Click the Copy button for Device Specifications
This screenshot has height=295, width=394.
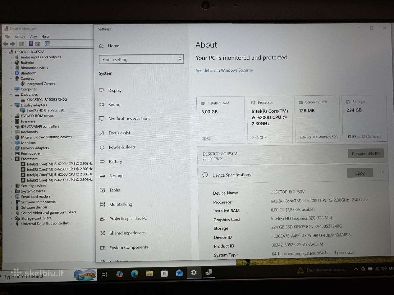coord(360,173)
